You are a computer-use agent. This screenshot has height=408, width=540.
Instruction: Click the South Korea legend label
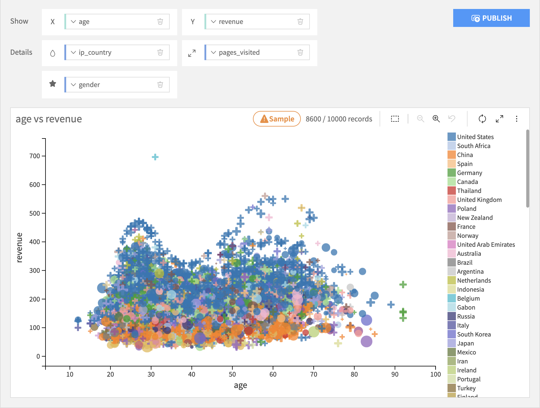pyautogui.click(x=474, y=334)
